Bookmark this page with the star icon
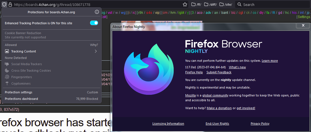The image size is (311, 132). [x=185, y=4]
